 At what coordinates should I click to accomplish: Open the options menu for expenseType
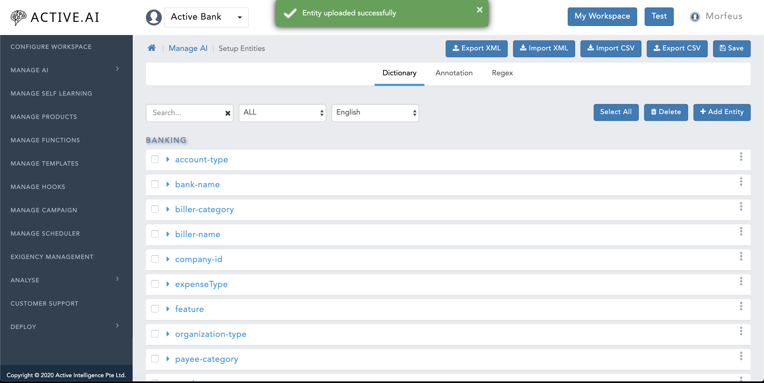[x=741, y=281]
